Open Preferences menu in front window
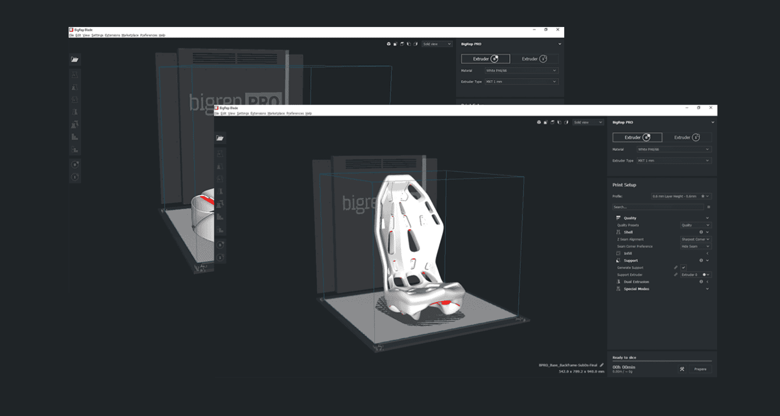 tap(295, 113)
